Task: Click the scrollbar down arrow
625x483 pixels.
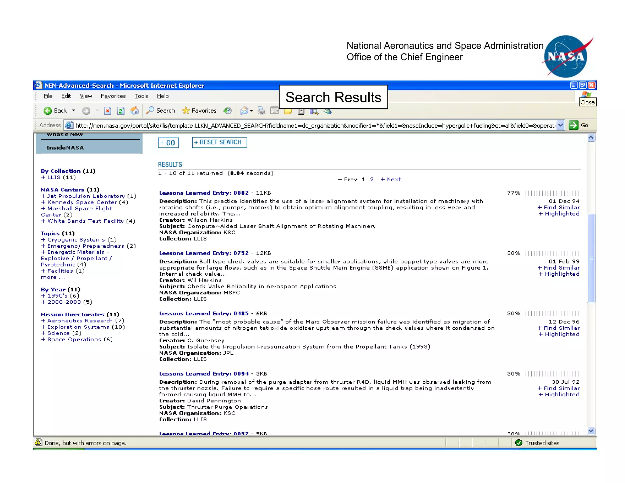Action: click(591, 431)
